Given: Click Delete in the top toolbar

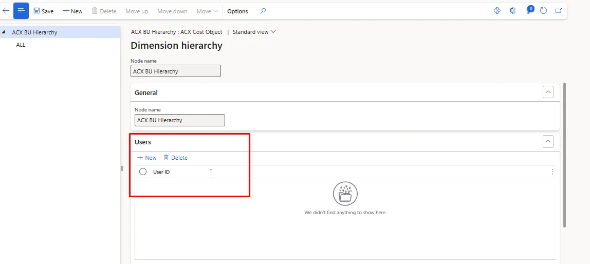Looking at the screenshot, I should (104, 11).
